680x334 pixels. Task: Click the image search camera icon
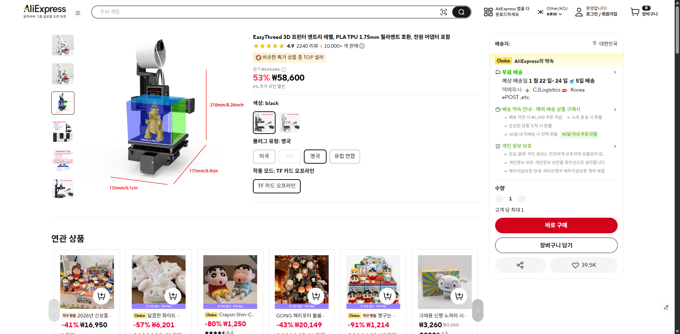pos(443,12)
